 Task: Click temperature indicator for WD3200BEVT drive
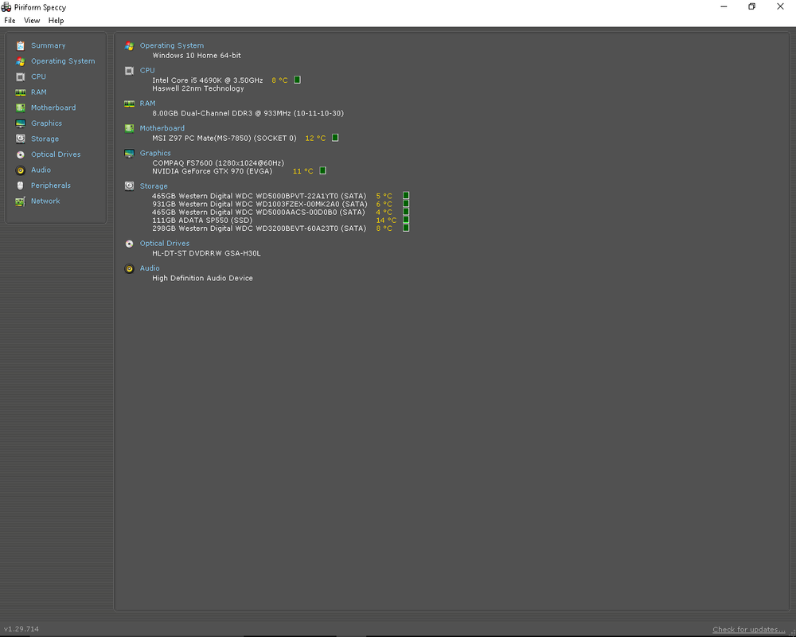[x=406, y=228]
